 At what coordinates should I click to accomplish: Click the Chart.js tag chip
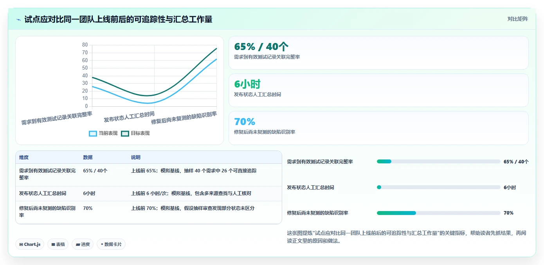30,244
